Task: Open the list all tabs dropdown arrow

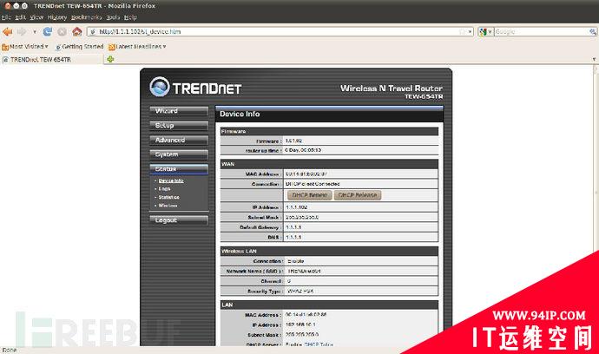Action: [x=594, y=59]
